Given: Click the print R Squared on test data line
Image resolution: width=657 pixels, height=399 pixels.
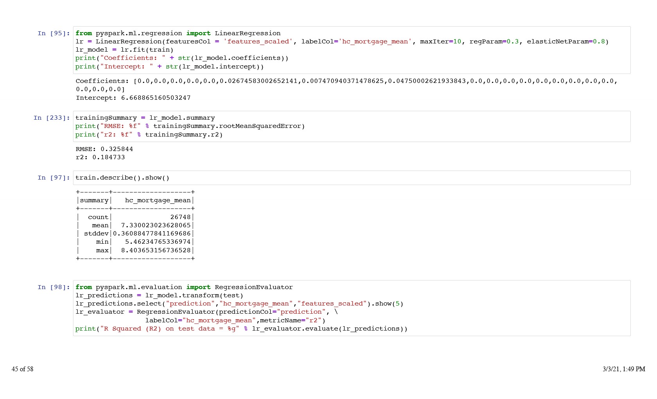Looking at the screenshot, I should (241, 329).
